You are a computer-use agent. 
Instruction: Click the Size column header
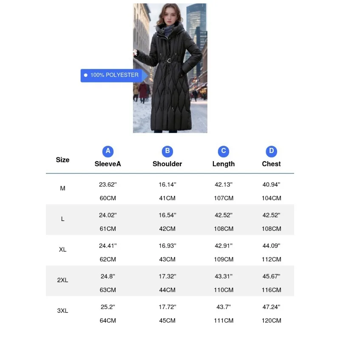pos(62,160)
